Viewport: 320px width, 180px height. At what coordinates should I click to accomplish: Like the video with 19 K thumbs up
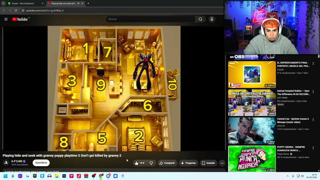pyautogui.click(x=140, y=163)
